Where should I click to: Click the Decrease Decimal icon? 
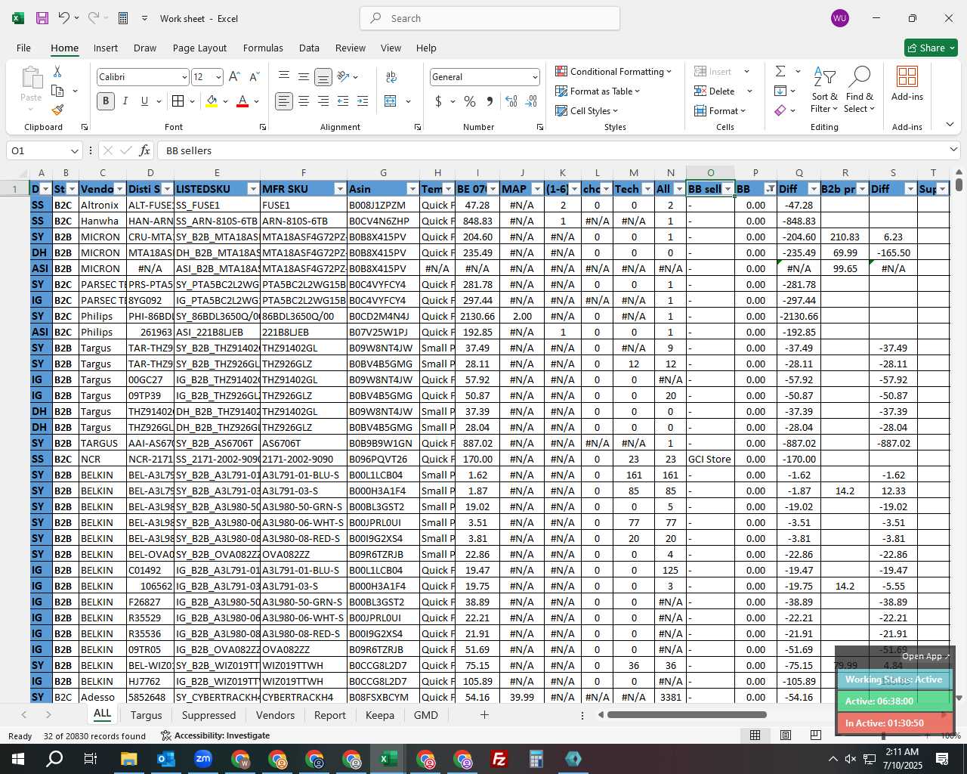pos(531,101)
